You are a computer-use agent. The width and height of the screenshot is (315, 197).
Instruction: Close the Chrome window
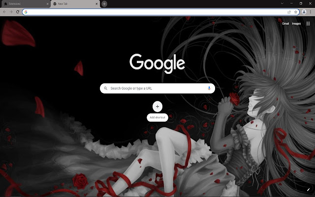pos(310,3)
